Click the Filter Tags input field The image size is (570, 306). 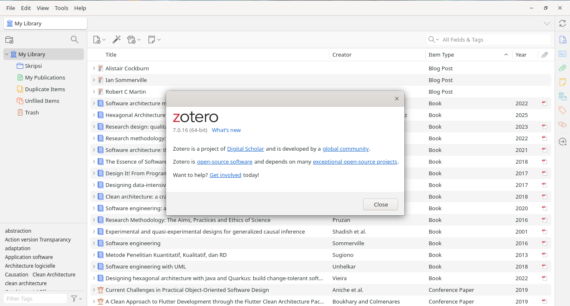(x=35, y=299)
